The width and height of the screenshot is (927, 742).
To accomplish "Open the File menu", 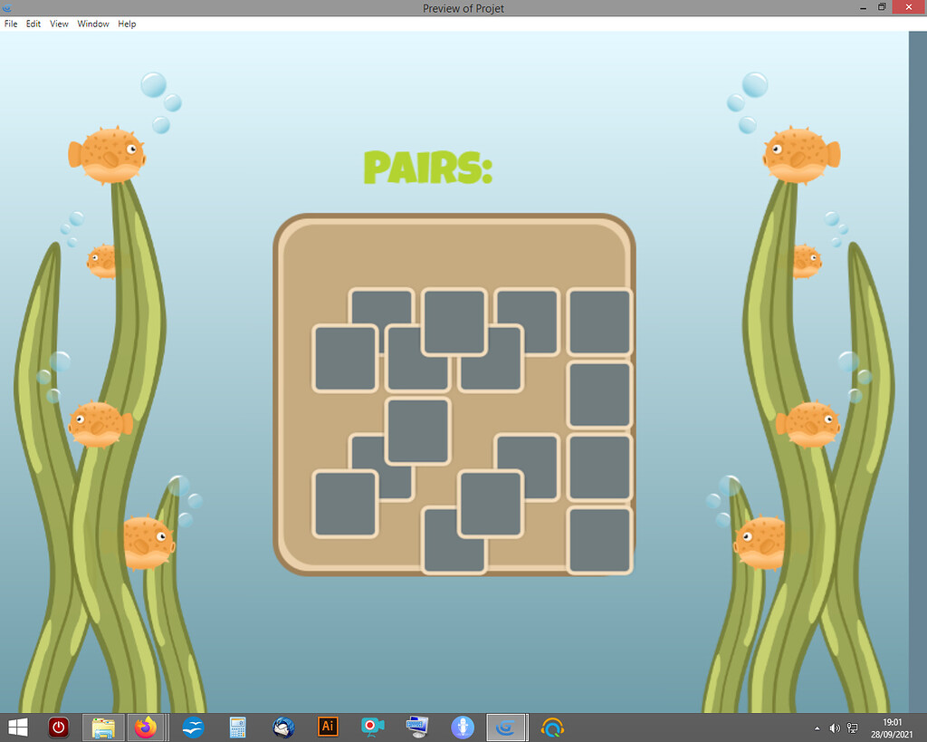I will point(10,24).
